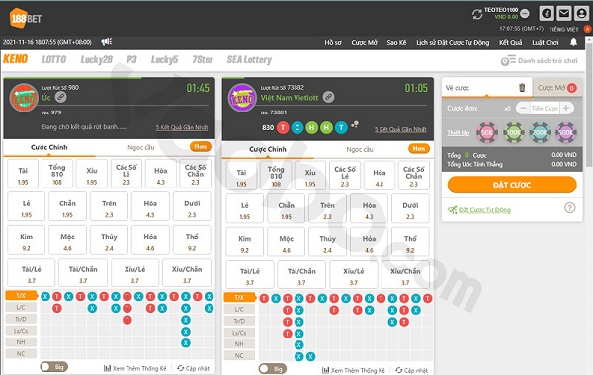Screen dimensions: 593x375
Task: Click the 188BET logo
Action: (x=26, y=18)
